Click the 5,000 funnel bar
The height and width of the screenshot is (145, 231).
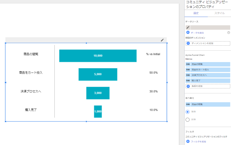[x=98, y=74]
